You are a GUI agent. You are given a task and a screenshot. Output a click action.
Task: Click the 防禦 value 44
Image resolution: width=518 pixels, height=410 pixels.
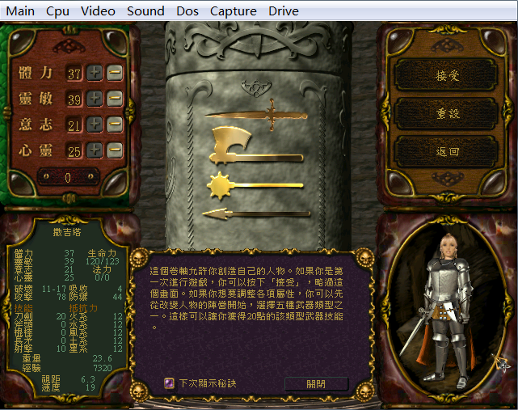click(x=117, y=297)
